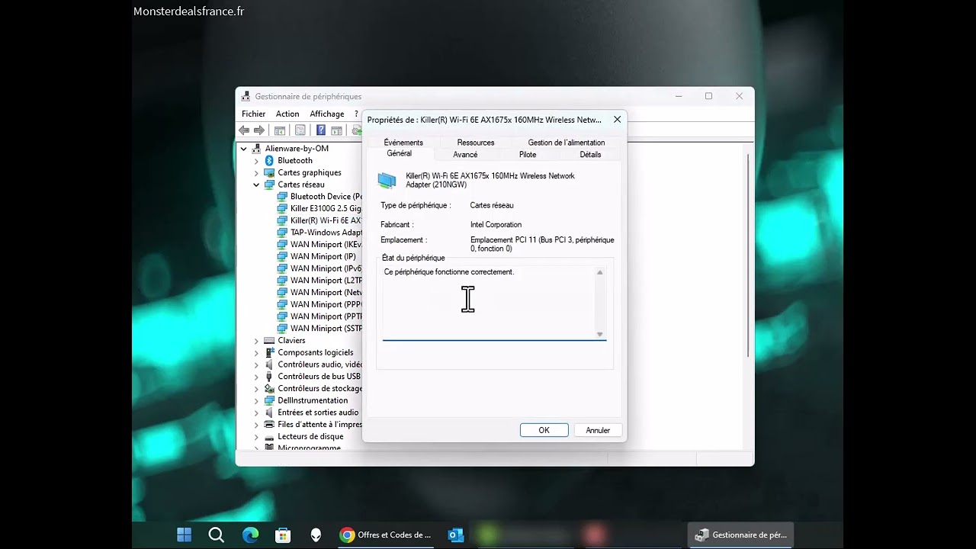The height and width of the screenshot is (549, 976).
Task: Launch Microsoft Edge from the taskbar
Action: pos(250,535)
